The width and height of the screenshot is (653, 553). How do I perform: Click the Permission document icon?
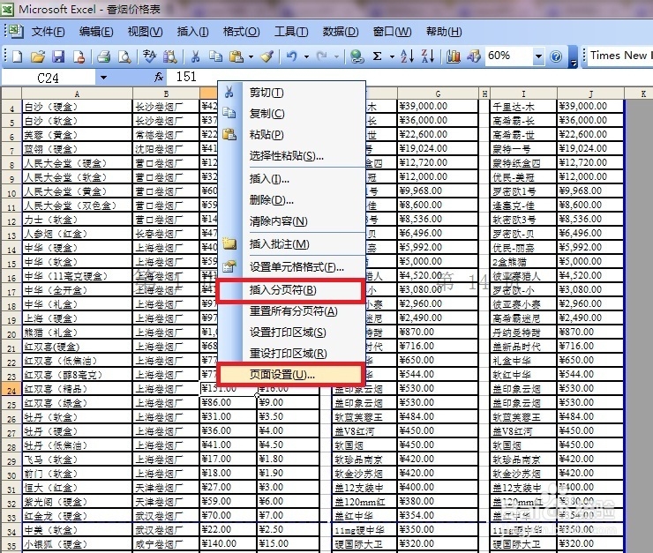(79, 56)
